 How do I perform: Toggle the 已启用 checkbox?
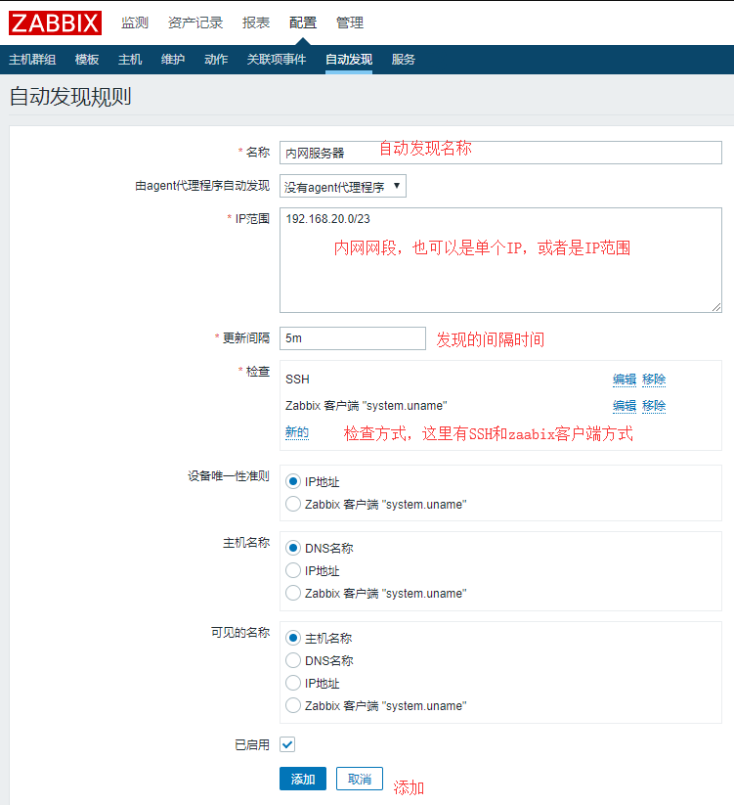[287, 744]
